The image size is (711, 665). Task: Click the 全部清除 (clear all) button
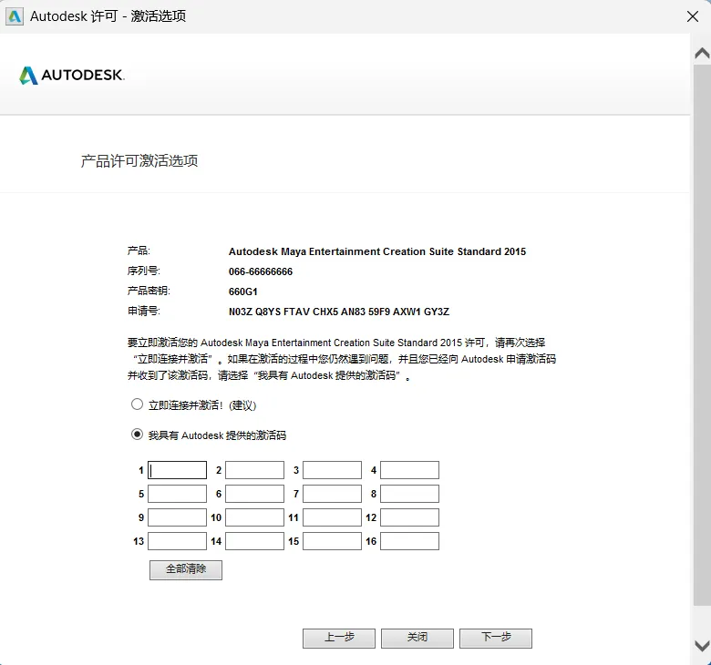coord(186,570)
